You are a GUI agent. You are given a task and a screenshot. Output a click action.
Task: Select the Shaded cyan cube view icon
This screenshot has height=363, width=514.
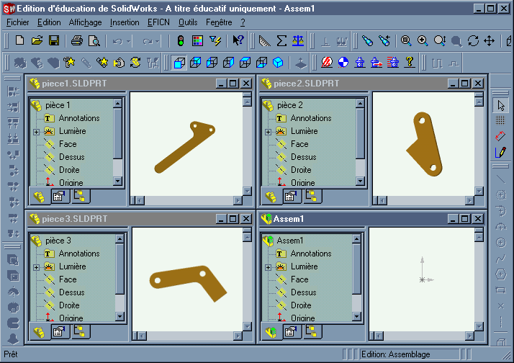coord(278,63)
